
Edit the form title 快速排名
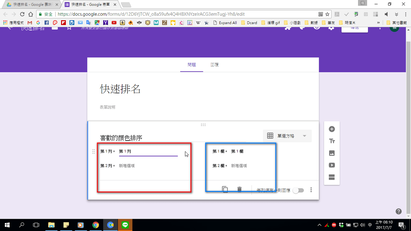point(120,89)
